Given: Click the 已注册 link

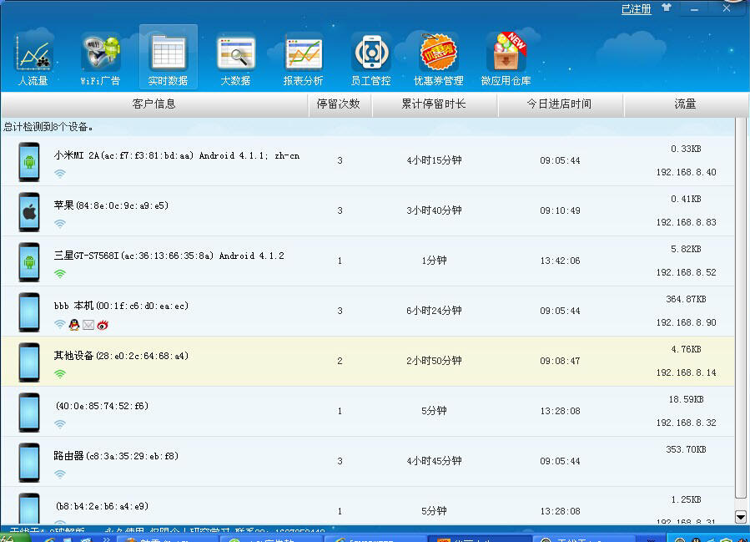Looking at the screenshot, I should [637, 9].
